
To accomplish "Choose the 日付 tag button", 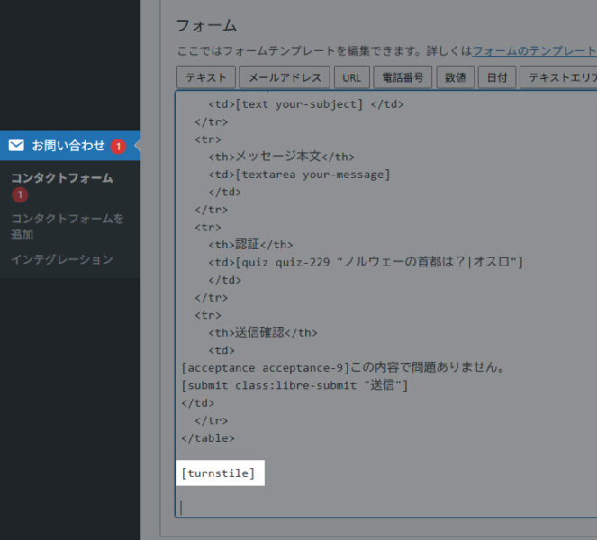I will click(496, 77).
